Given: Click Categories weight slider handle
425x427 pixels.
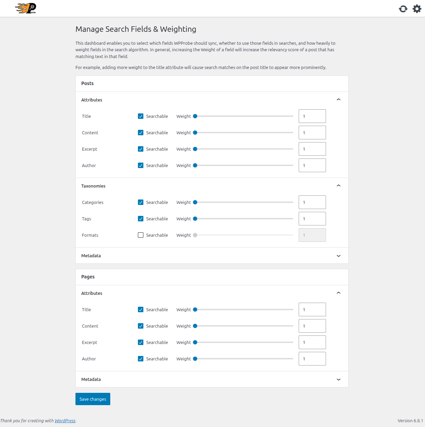Looking at the screenshot, I should coord(195,202).
